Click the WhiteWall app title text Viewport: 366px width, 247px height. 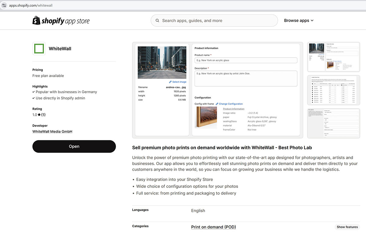60,48
